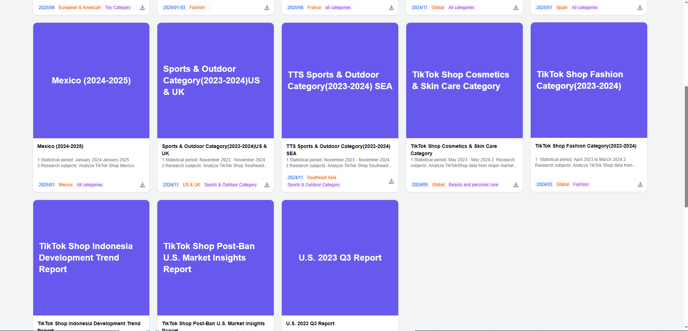The image size is (688, 331).
Task: Click the Southeast Asia region tag
Action: click(321, 178)
